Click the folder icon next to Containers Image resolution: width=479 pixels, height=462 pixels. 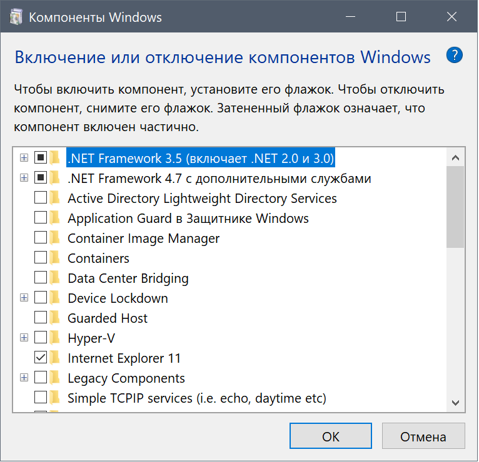56,258
